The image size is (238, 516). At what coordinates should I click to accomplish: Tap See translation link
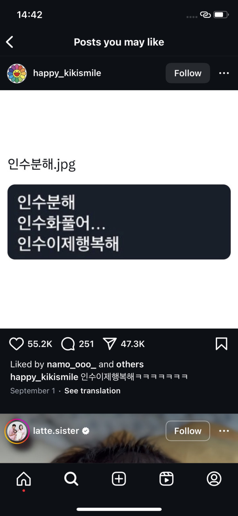[x=92, y=391]
